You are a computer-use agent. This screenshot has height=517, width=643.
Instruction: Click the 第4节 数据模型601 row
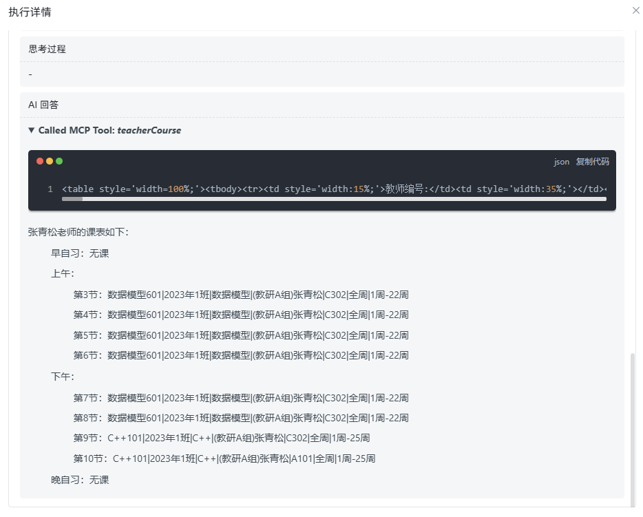tap(241, 315)
